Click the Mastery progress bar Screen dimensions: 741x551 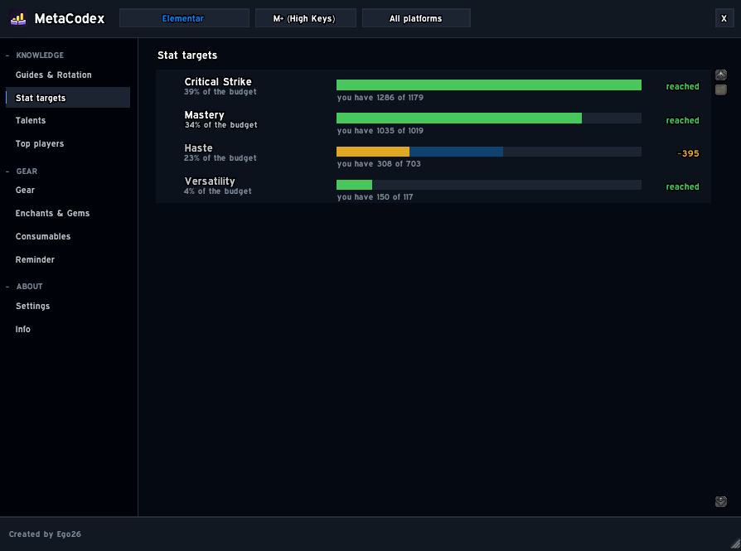[489, 118]
